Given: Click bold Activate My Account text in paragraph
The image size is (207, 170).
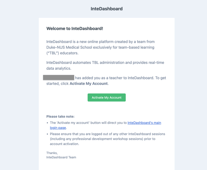Looking at the screenshot, I should tap(89, 84).
